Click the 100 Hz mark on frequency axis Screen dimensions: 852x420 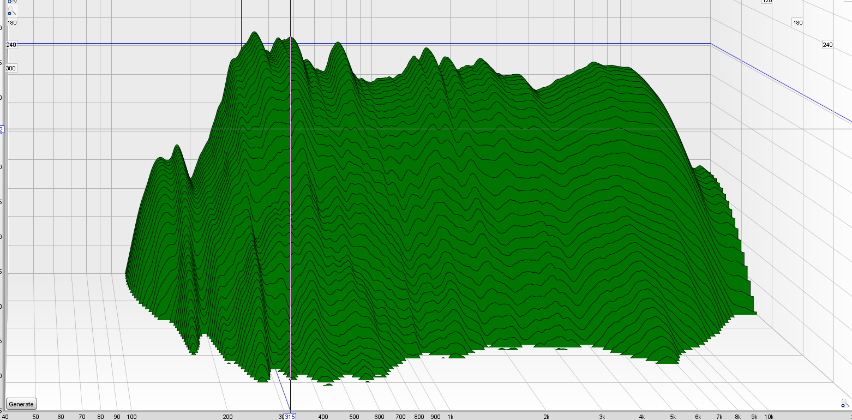click(131, 417)
